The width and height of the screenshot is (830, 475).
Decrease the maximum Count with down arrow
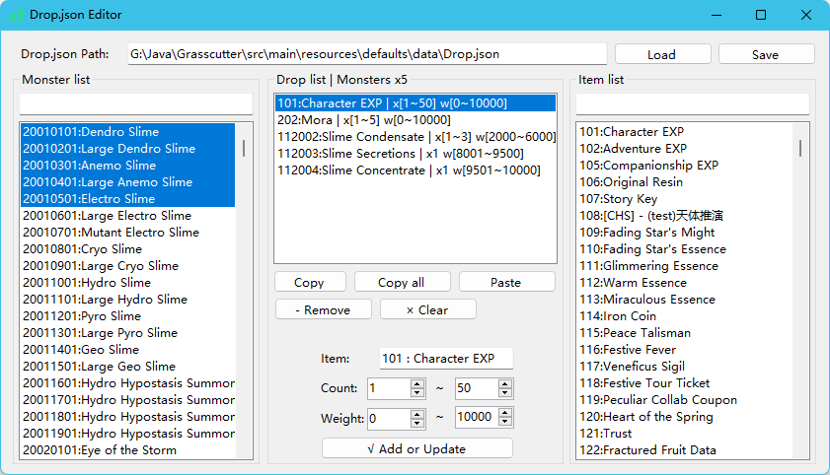504,393
